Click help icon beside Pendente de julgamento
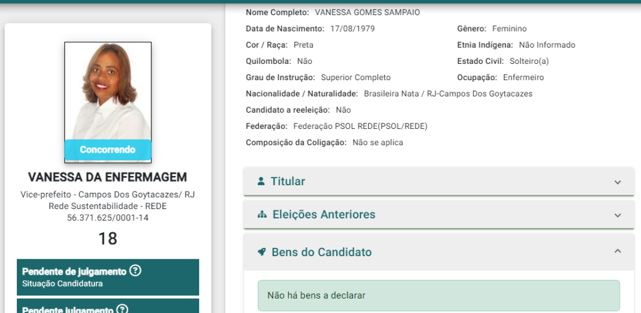 (135, 271)
